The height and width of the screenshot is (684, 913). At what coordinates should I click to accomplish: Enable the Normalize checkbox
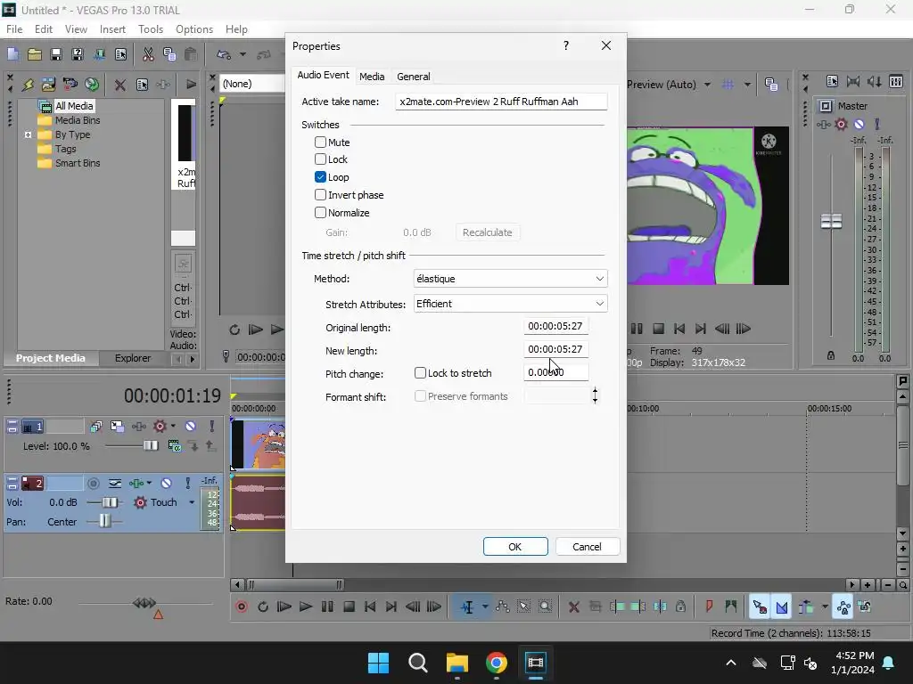tap(320, 212)
